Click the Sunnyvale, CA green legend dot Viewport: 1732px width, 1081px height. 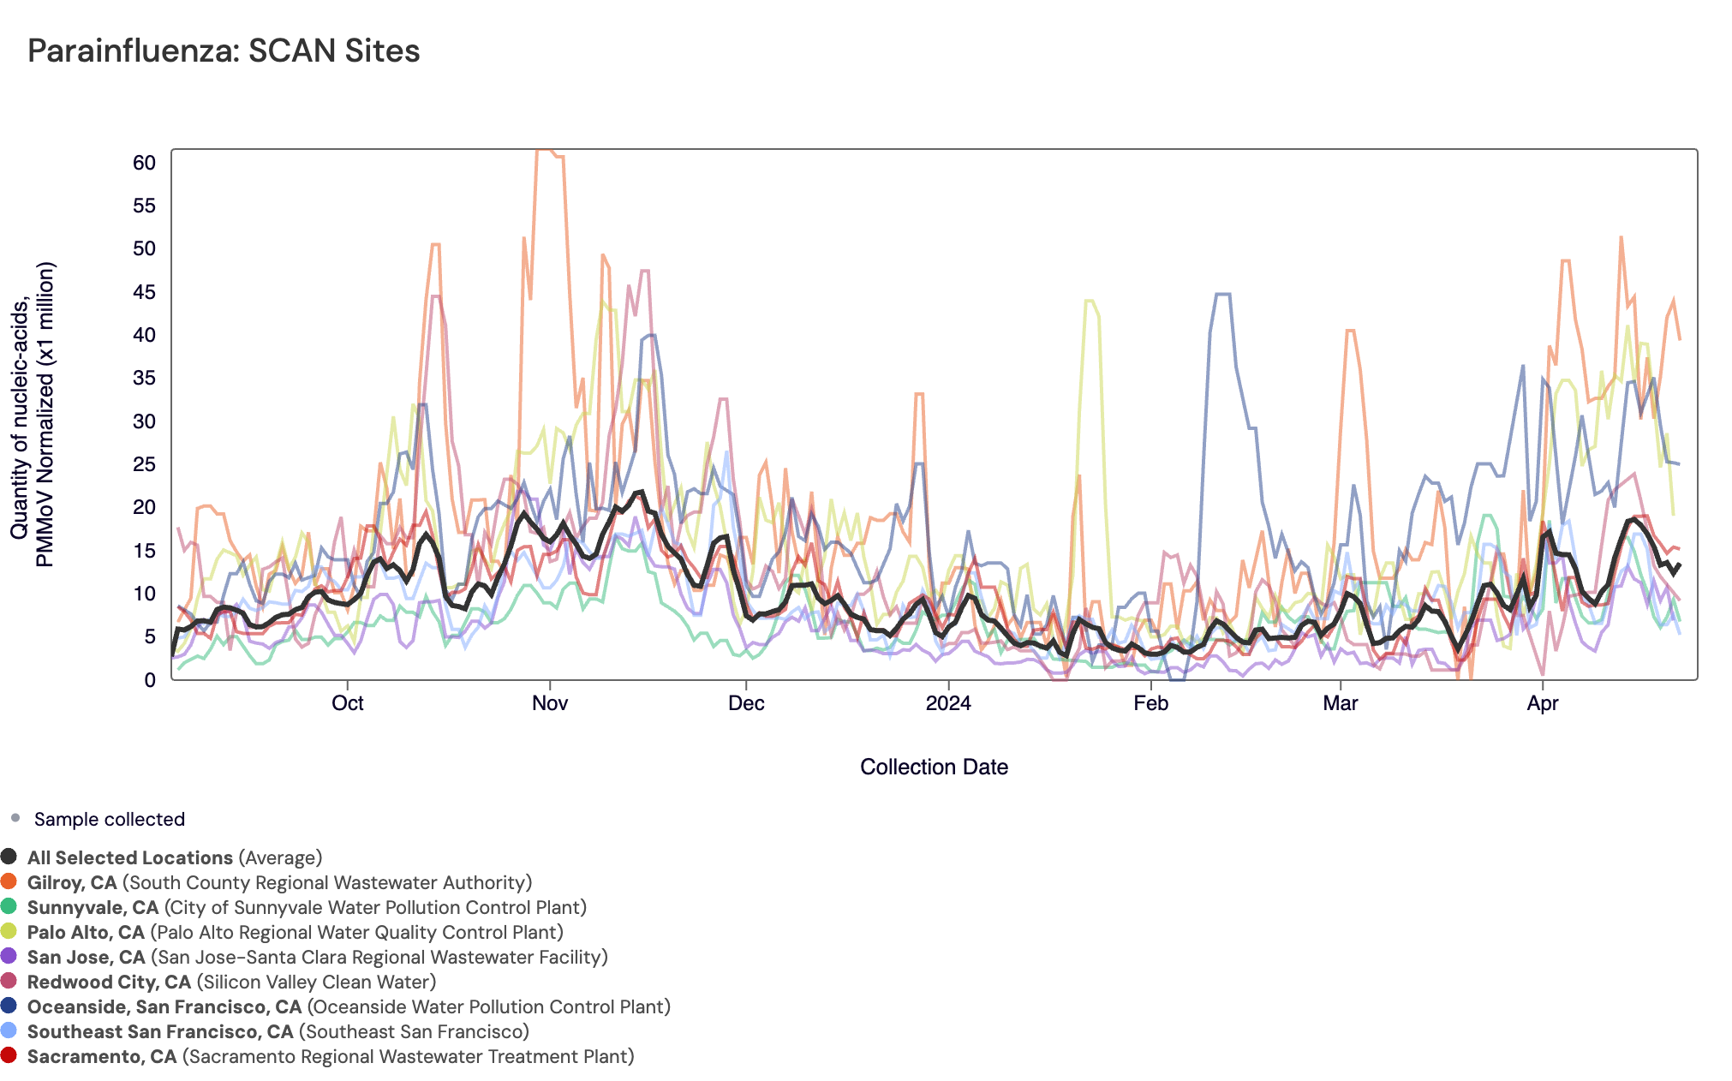coord(9,906)
